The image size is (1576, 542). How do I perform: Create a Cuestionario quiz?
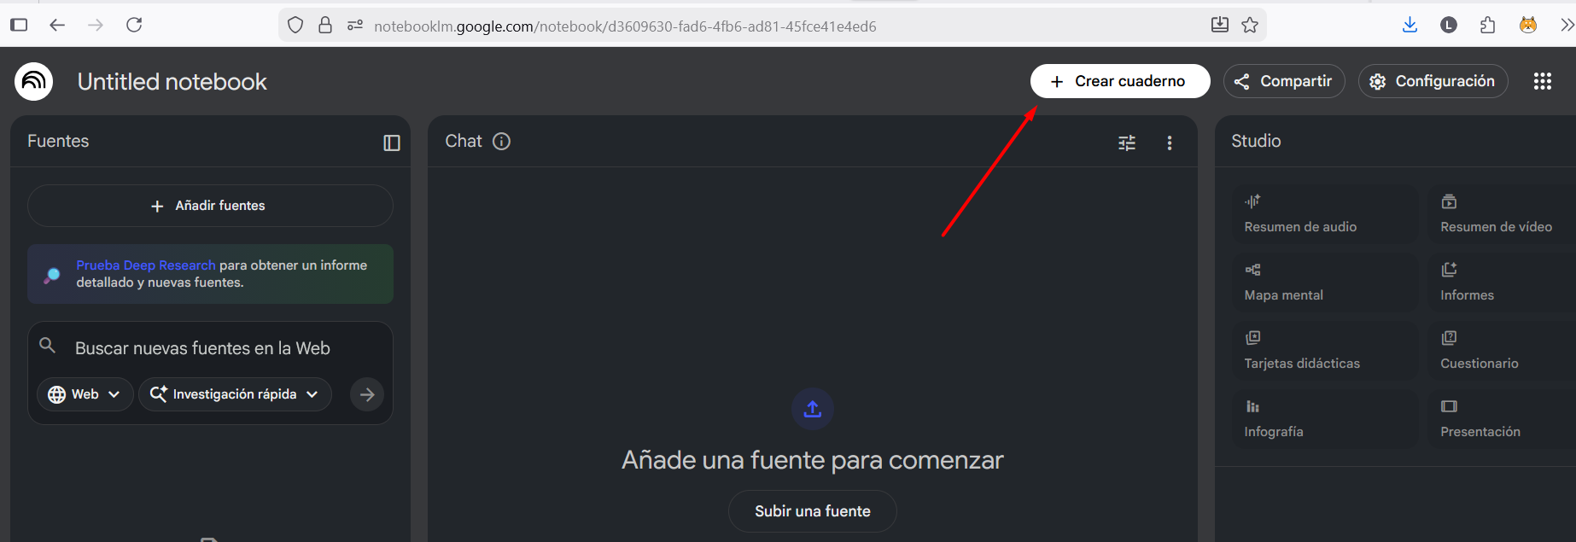(x=1503, y=350)
